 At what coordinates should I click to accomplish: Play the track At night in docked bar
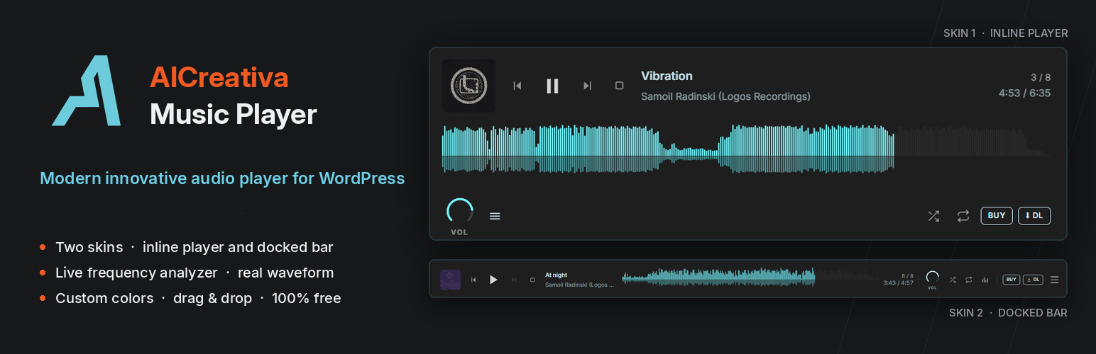[x=493, y=280]
